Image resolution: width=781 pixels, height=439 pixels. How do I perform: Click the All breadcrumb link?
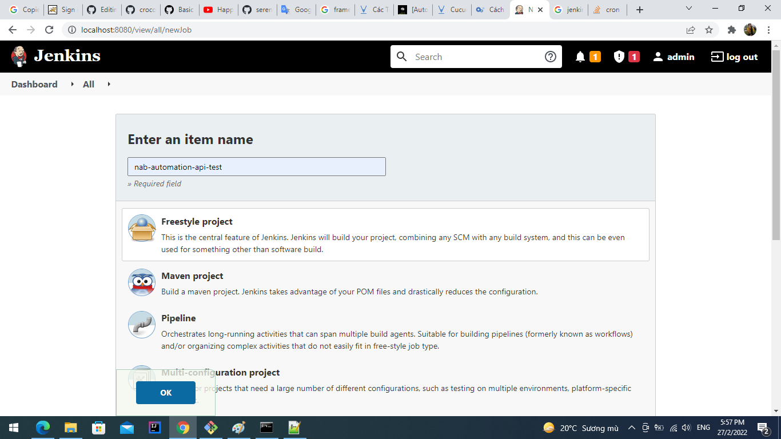click(x=89, y=84)
